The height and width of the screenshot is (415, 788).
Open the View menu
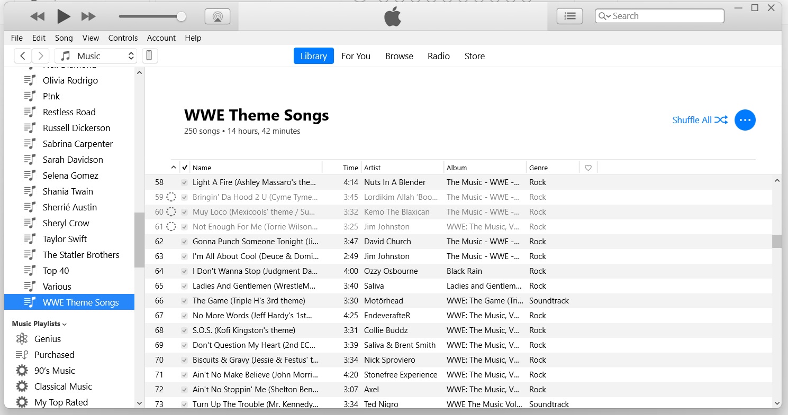pyautogui.click(x=90, y=38)
